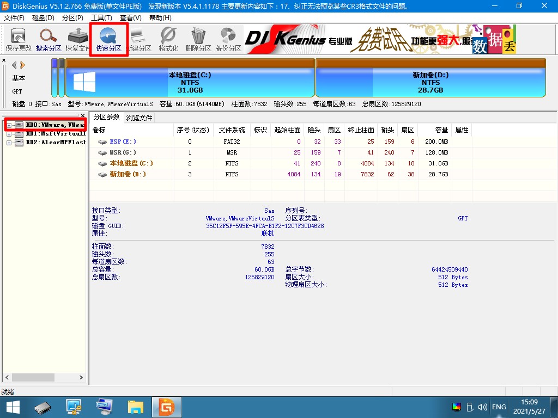
Task: Go to previous disk arrow
Action: (x=14, y=65)
